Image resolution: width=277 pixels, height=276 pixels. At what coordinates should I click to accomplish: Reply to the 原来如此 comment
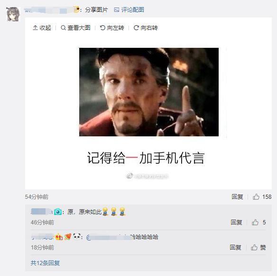pyautogui.click(x=236, y=222)
